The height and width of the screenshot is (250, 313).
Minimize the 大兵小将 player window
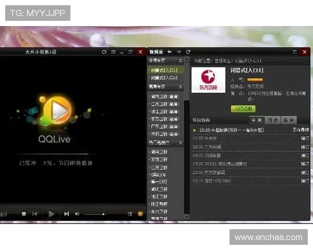(x=122, y=52)
